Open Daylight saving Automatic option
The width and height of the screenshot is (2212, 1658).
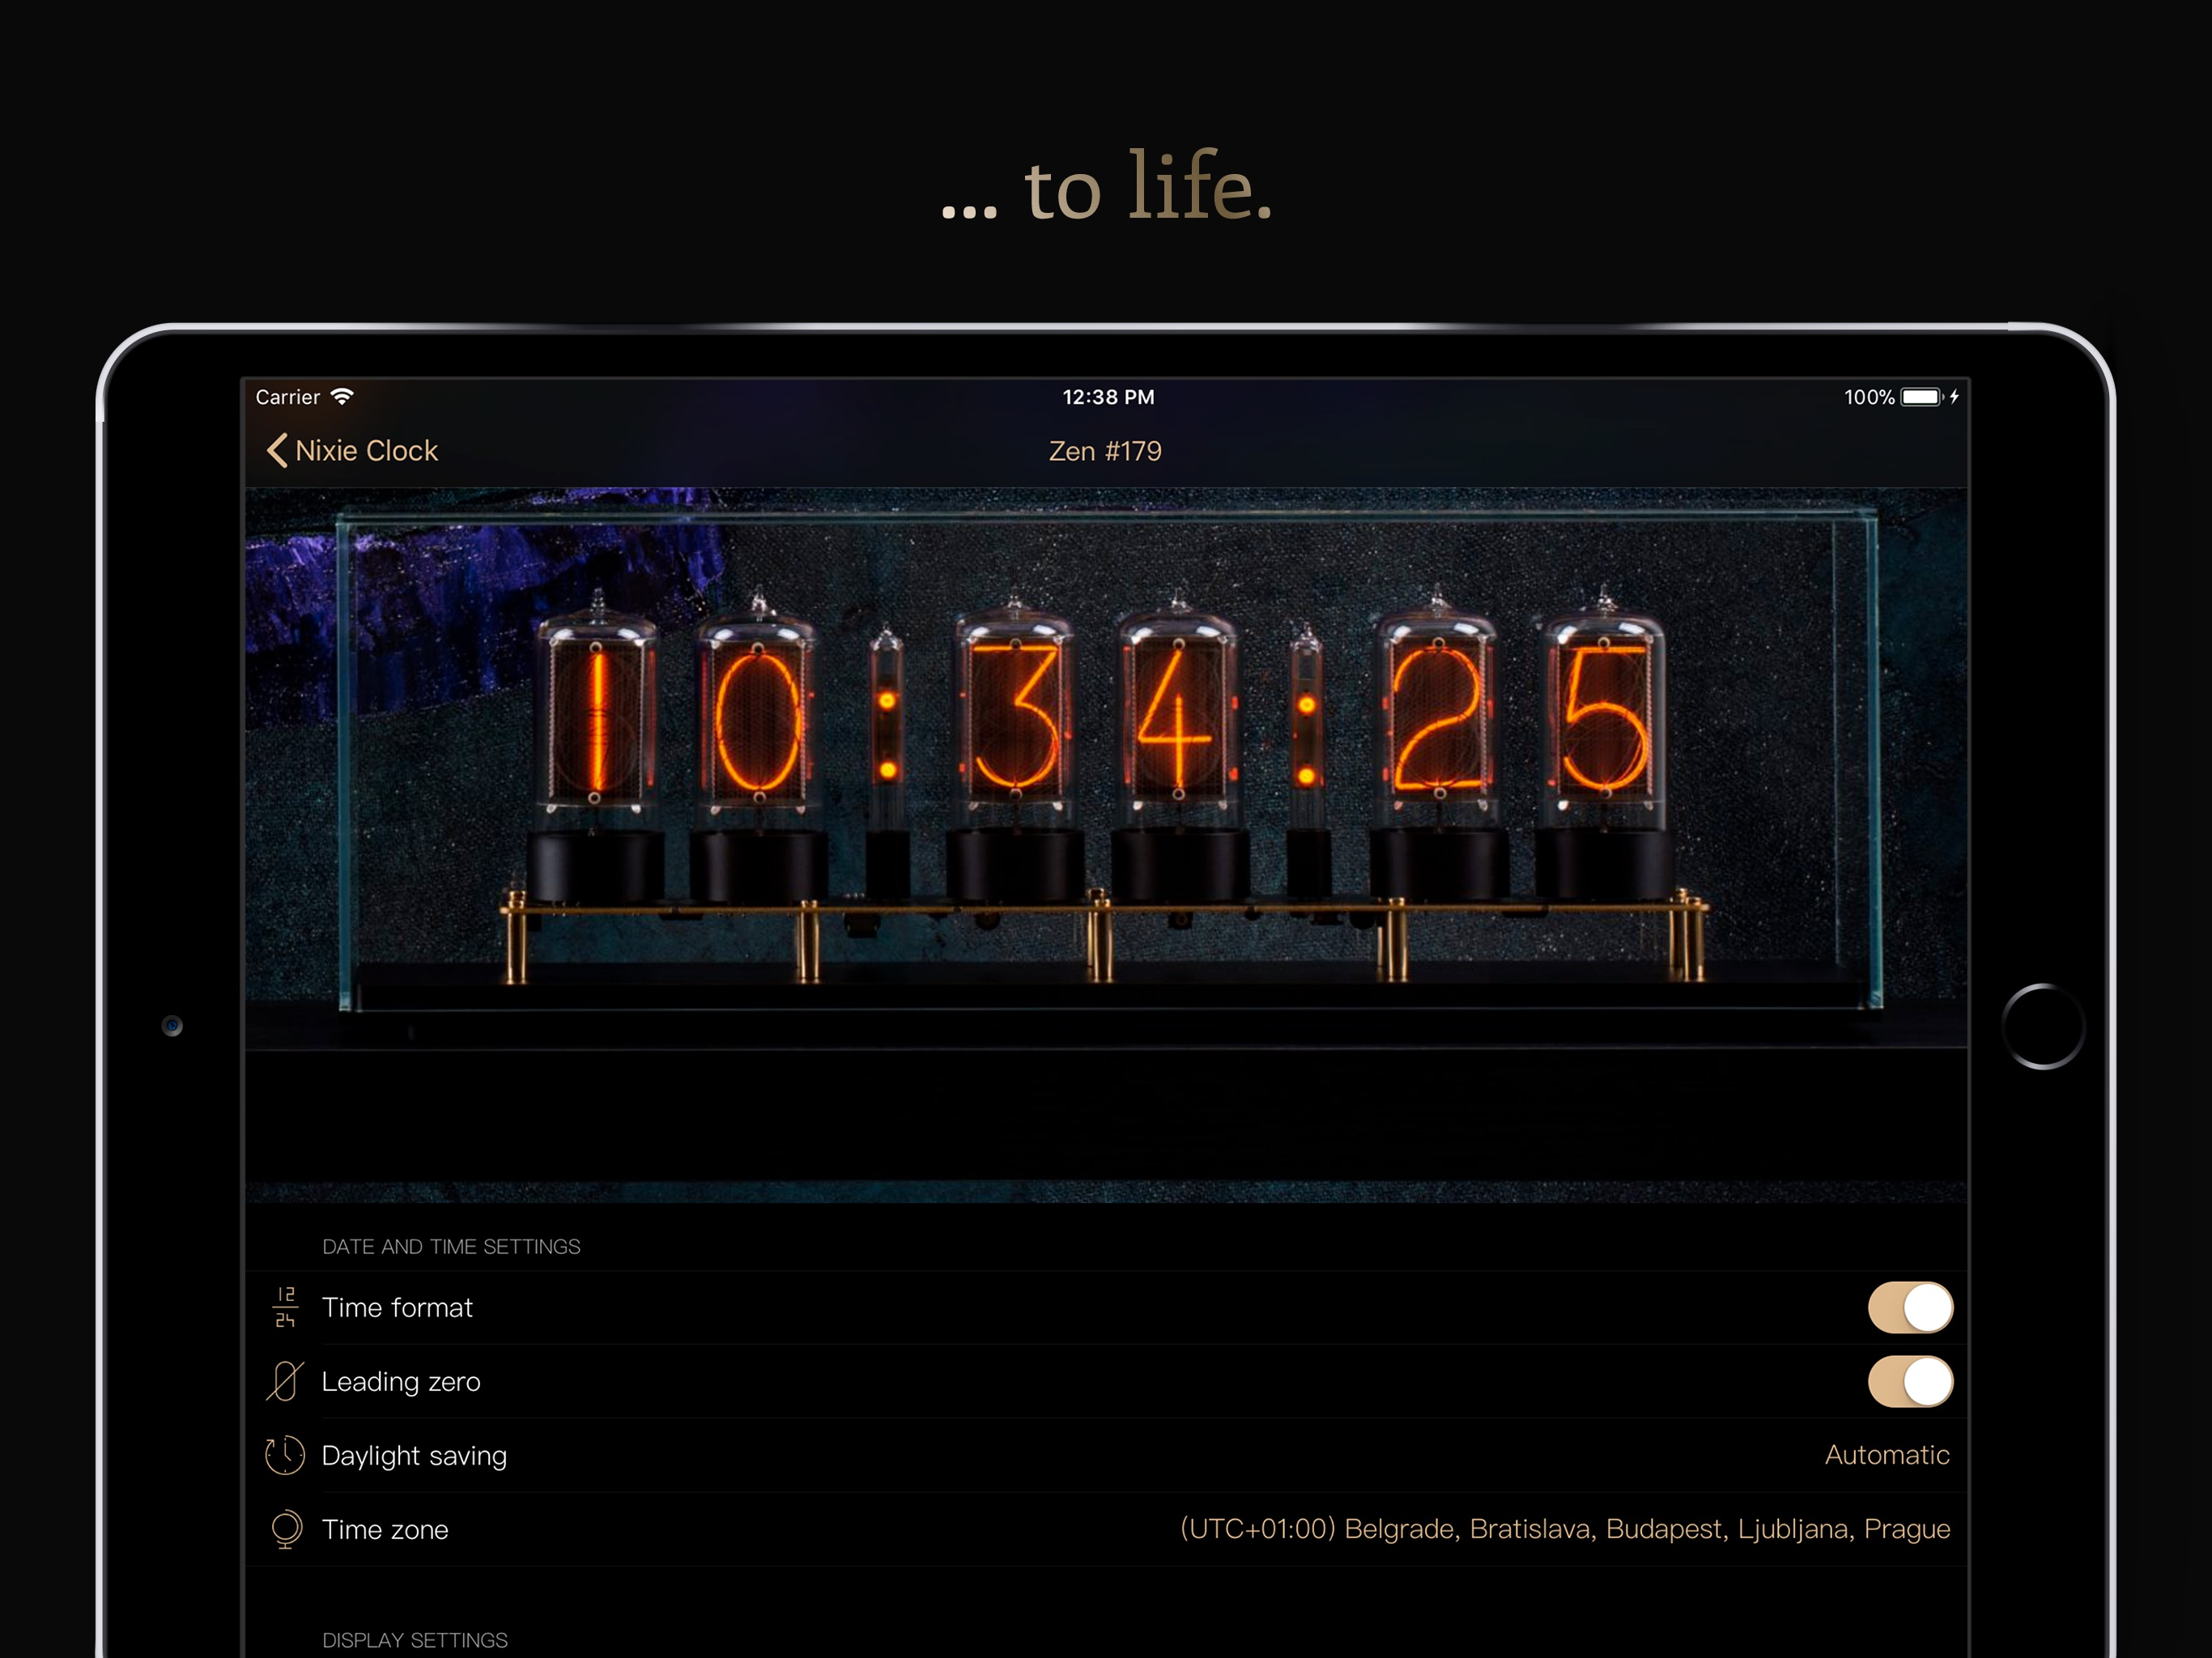point(1886,1455)
